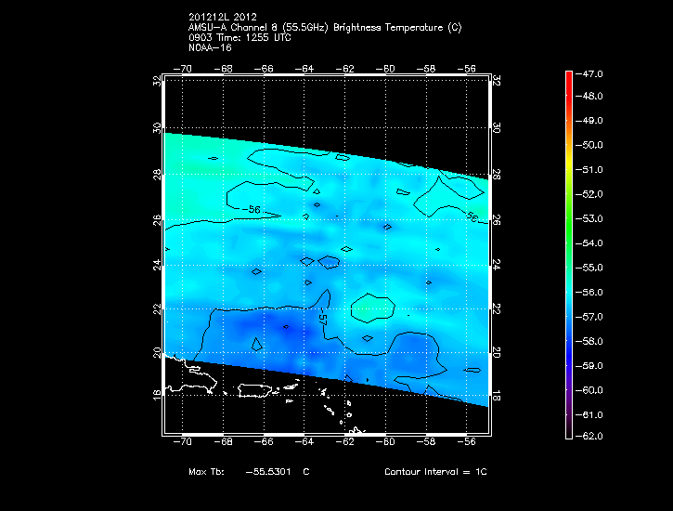This screenshot has height=511, width=673.
Task: Click the -62.0 label on the color scale
Action: click(x=591, y=436)
